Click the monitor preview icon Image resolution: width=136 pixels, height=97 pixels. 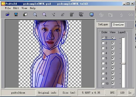(92, 15)
